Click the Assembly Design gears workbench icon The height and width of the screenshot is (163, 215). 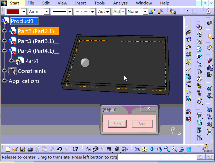(210, 23)
